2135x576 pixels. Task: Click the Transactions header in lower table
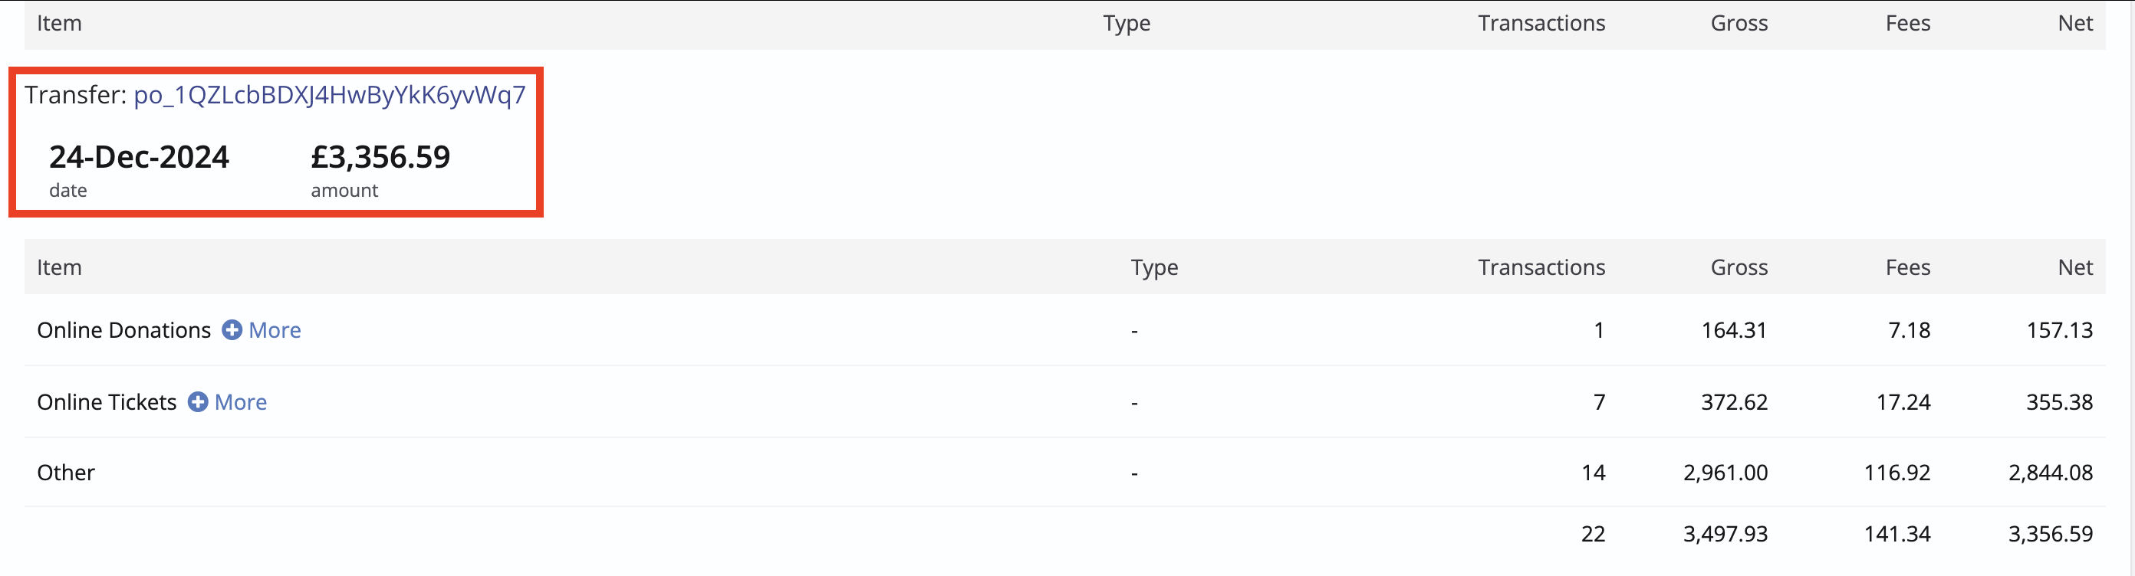[x=1541, y=267]
